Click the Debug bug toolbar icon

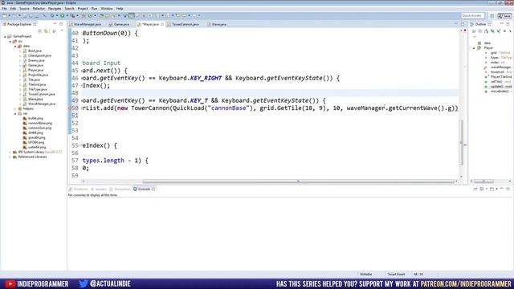coord(51,15)
